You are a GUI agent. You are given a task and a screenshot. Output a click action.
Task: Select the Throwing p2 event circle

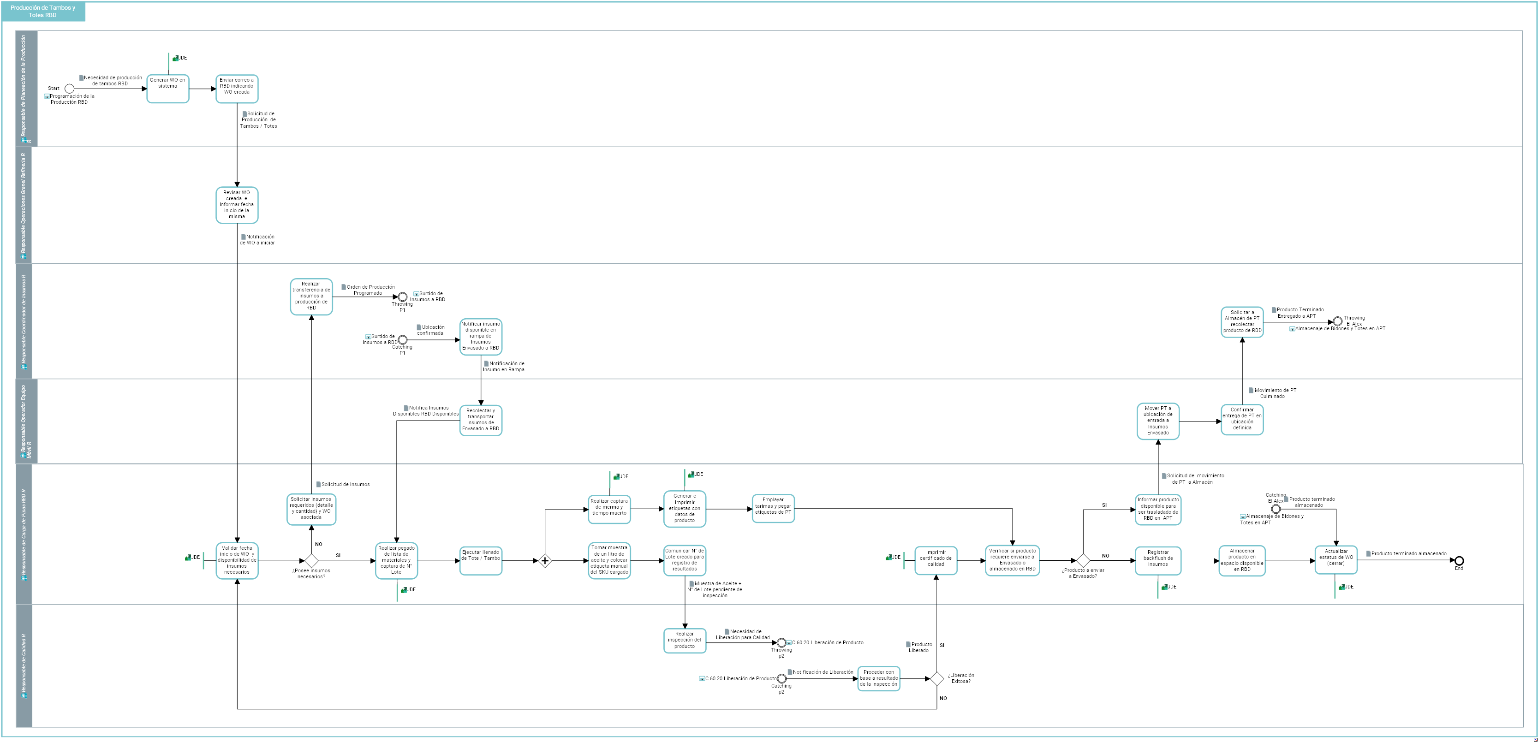[781, 643]
